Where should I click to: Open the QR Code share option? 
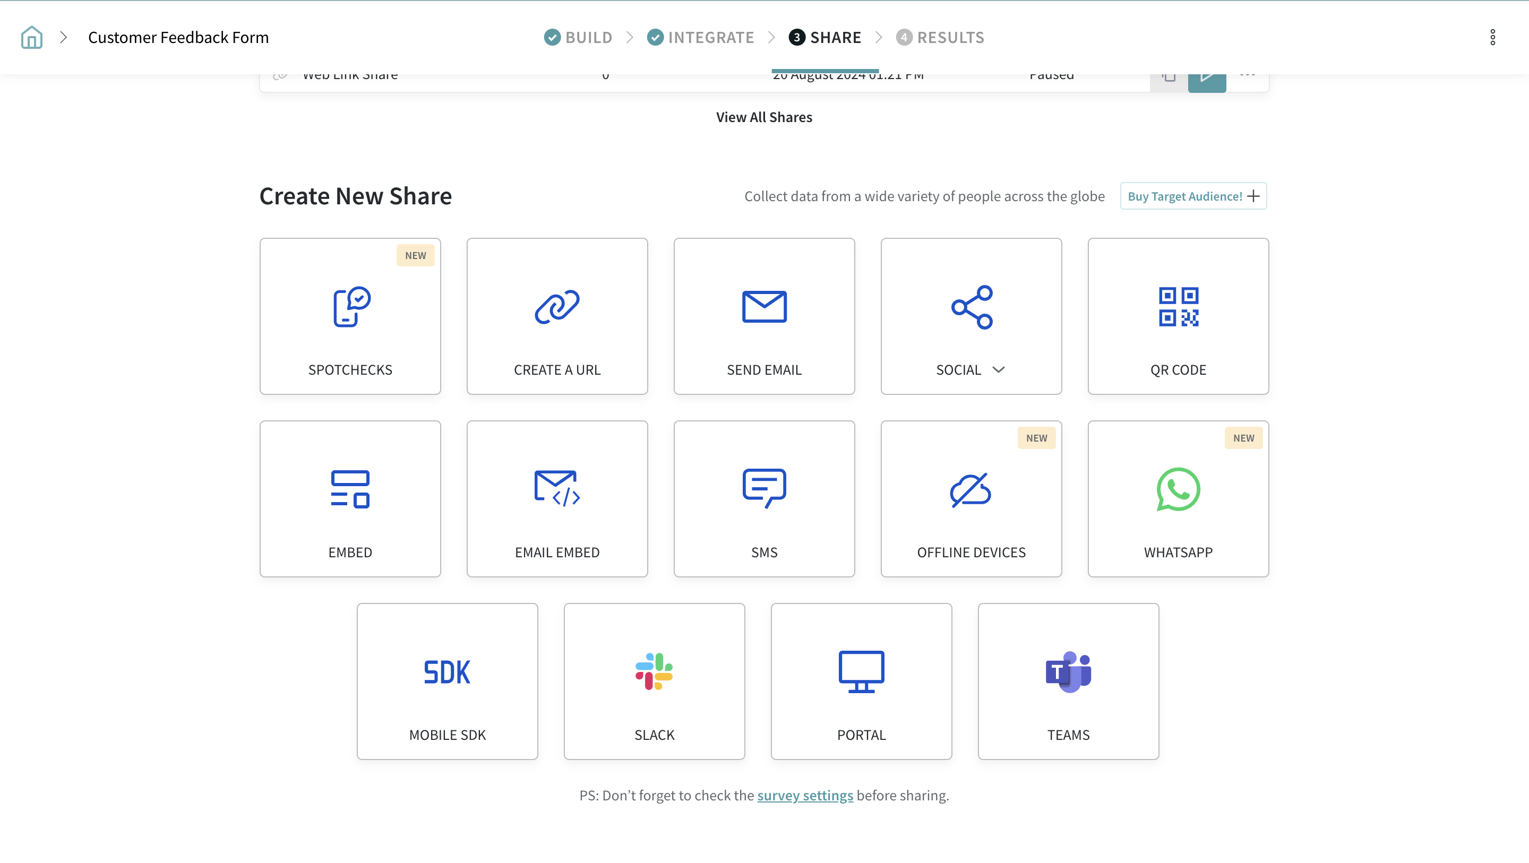pyautogui.click(x=1178, y=316)
